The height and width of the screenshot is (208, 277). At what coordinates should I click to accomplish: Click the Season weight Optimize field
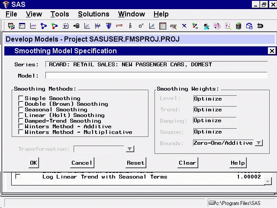tap(215, 132)
